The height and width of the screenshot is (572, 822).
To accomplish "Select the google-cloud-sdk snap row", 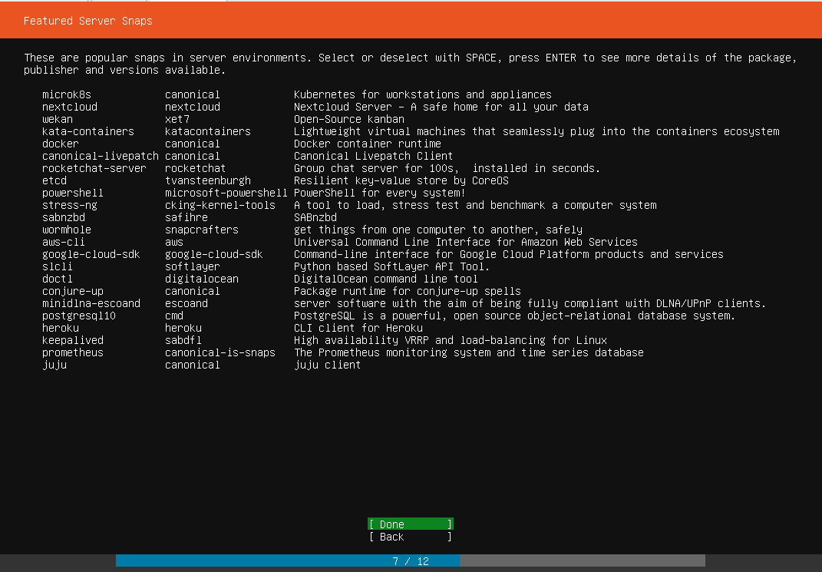I will pos(383,254).
